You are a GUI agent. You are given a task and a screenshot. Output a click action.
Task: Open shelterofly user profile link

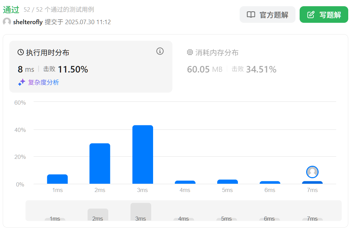(28, 22)
